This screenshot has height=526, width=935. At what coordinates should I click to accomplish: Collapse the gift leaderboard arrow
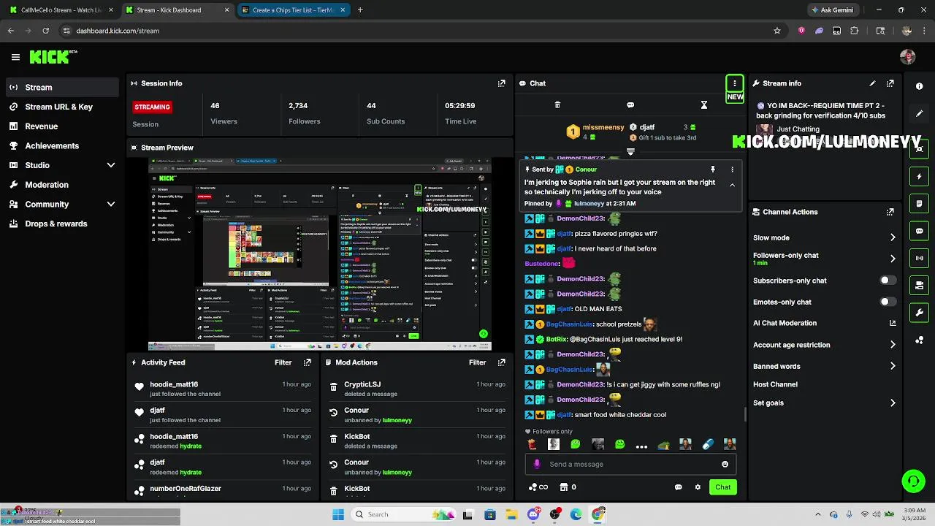click(630, 152)
